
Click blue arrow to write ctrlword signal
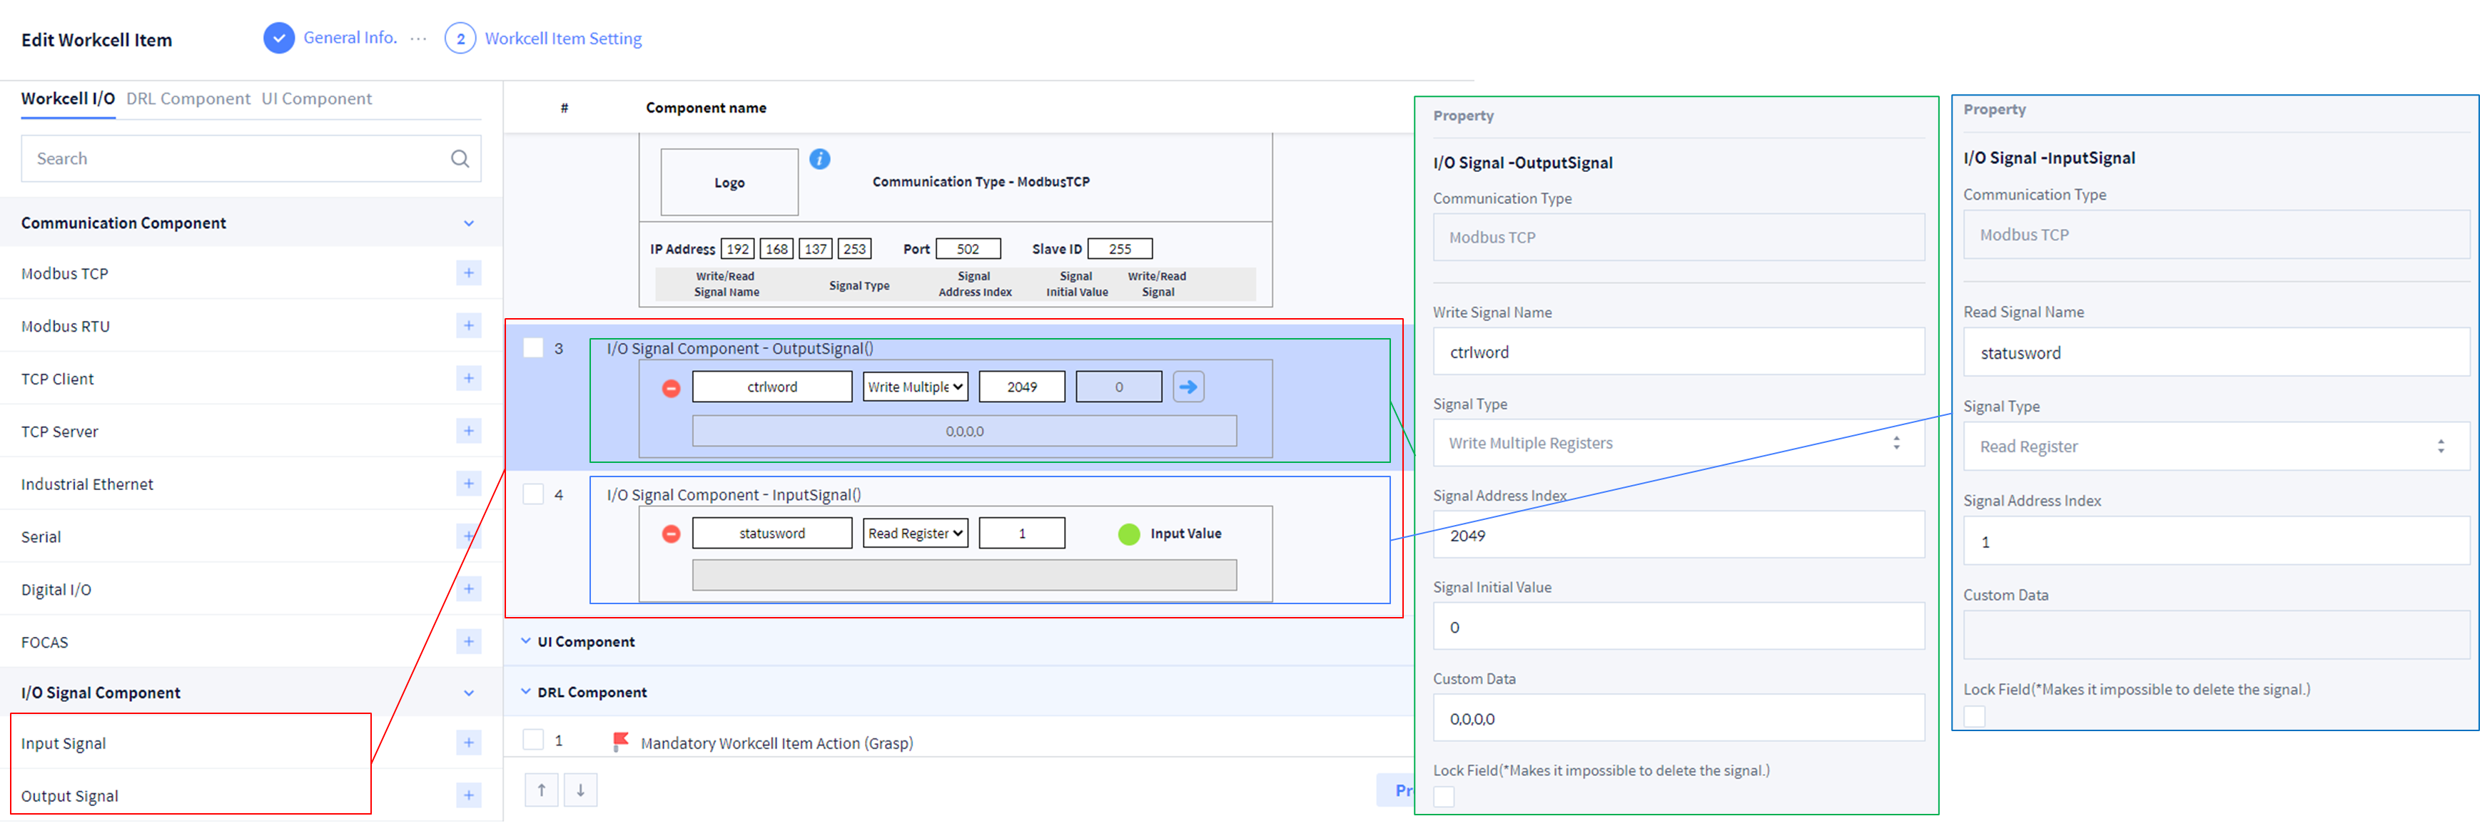pos(1188,387)
